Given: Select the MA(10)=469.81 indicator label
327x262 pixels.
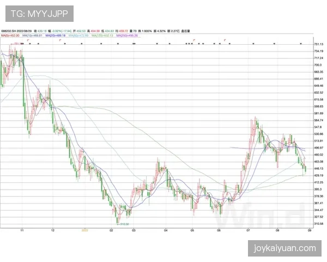Looking at the screenshot, I should (32, 35).
